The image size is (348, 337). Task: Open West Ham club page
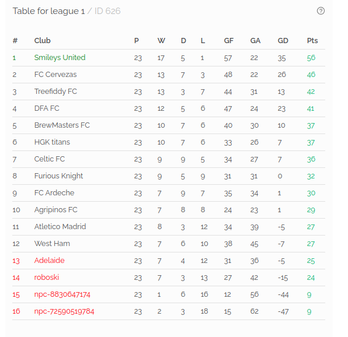coord(52,244)
